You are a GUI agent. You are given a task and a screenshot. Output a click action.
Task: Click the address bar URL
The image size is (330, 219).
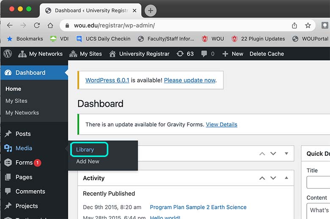pyautogui.click(x=114, y=25)
